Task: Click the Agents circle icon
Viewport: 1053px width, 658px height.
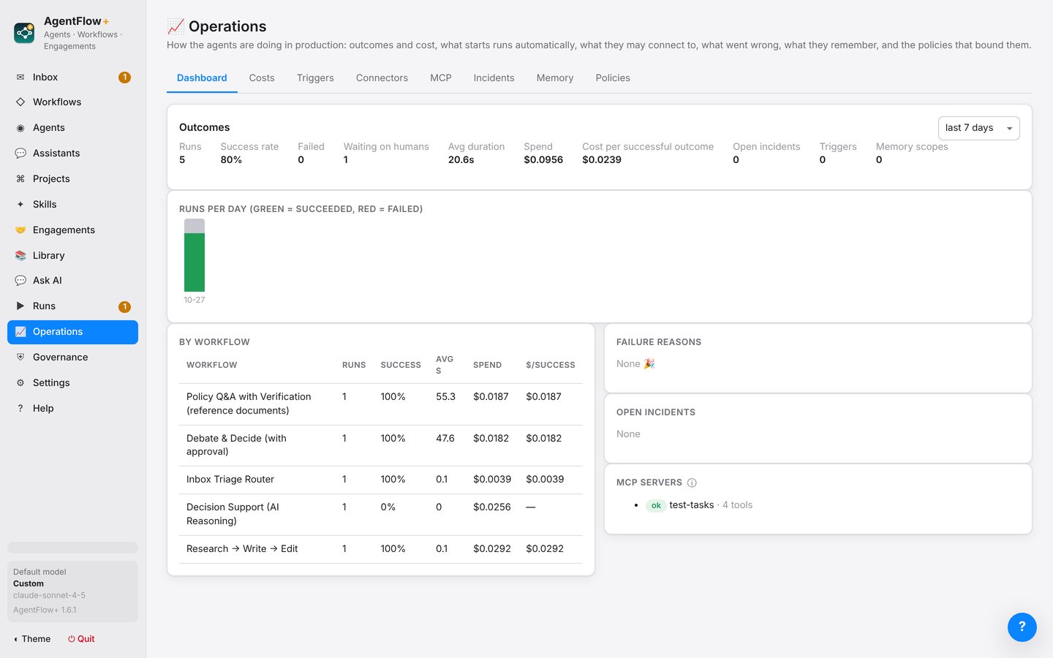Action: click(20, 128)
